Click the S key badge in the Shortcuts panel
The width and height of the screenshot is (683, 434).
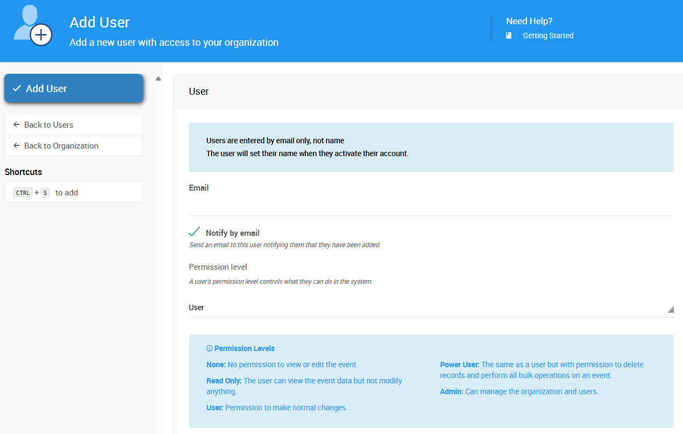coord(45,192)
